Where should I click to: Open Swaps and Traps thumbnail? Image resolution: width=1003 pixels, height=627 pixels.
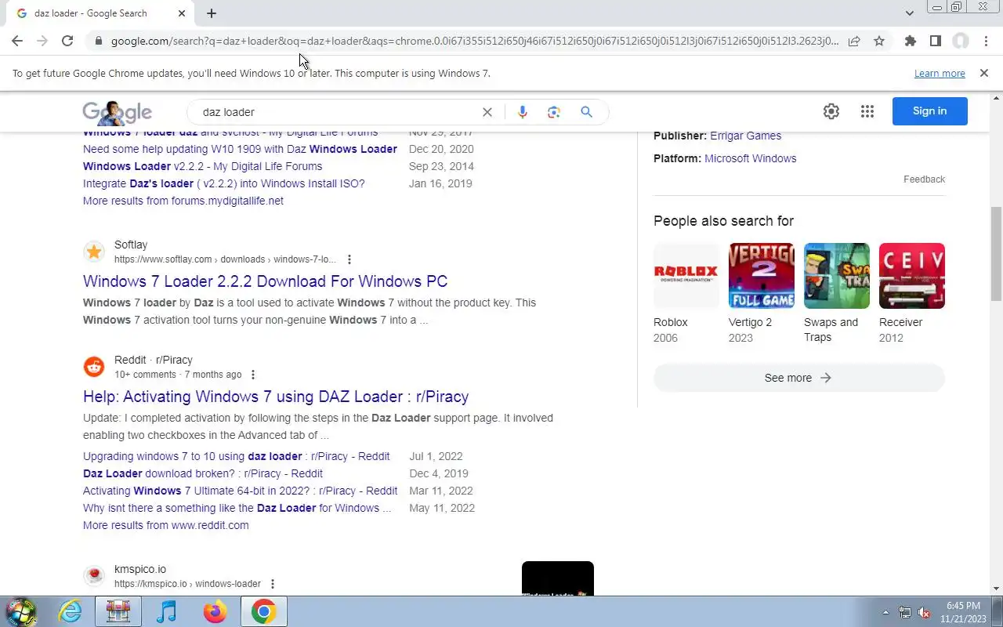(x=837, y=276)
